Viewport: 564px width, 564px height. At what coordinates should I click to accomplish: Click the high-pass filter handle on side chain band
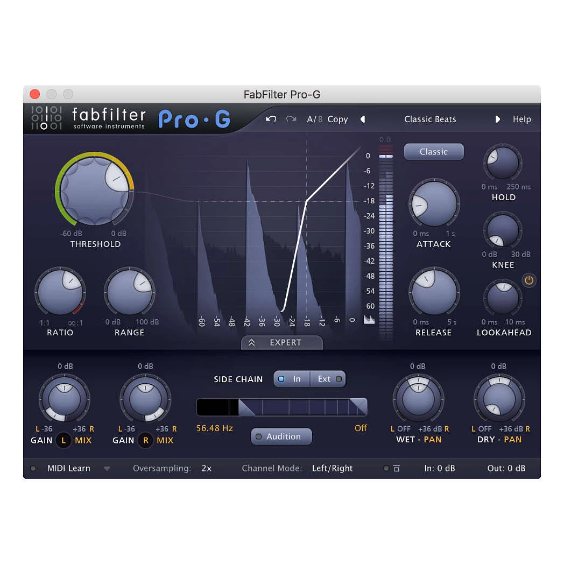click(246, 407)
